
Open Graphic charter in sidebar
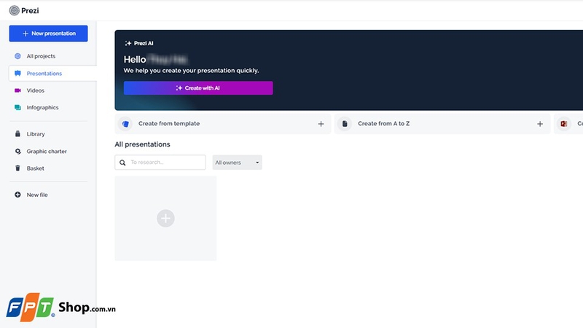48,152
